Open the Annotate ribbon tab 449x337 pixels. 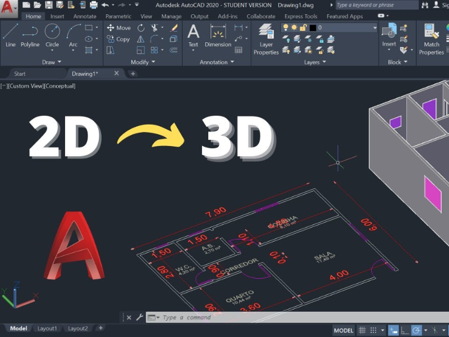click(85, 16)
